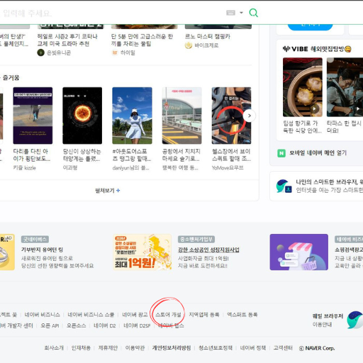Expand the 펼쳐보기 plus button
The height and width of the screenshot is (363, 363).
(x=108, y=191)
